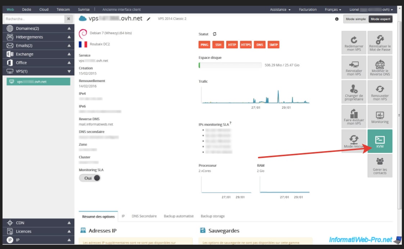Launch the KVM console tile

pos(380,141)
